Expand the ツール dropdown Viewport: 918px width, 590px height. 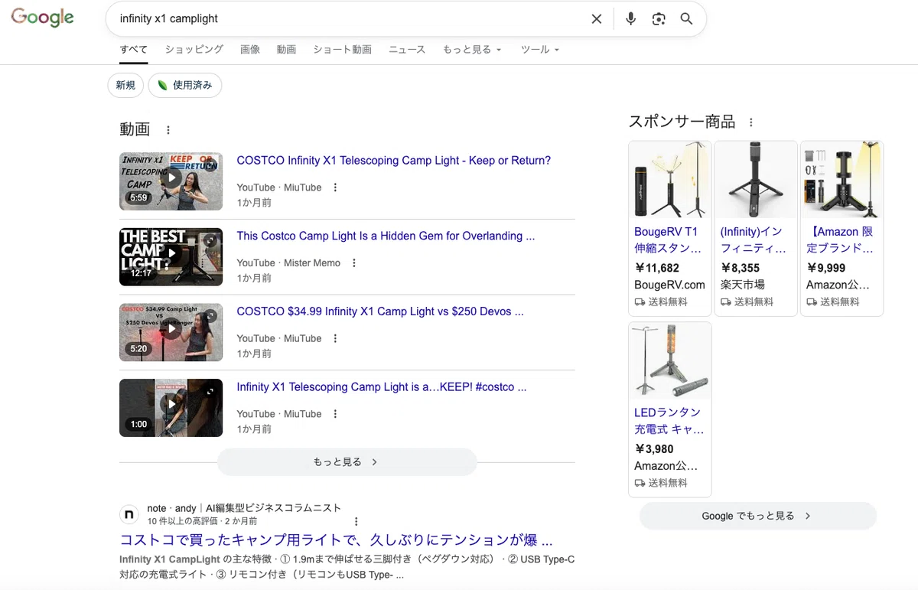[x=540, y=49]
